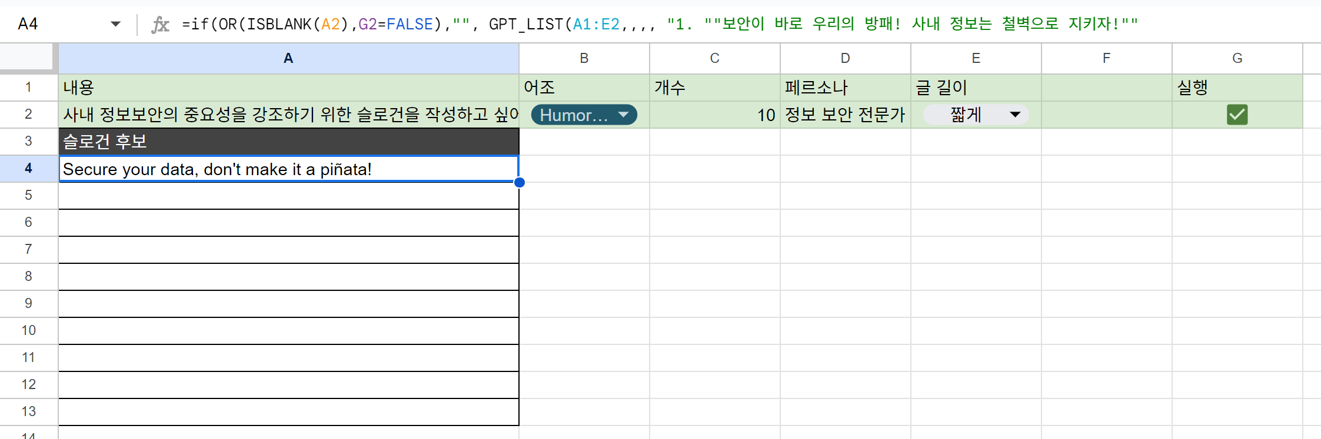Screen dimensions: 1321x439
Task: Toggle the 실행 checkbox in G2
Action: tap(1237, 115)
